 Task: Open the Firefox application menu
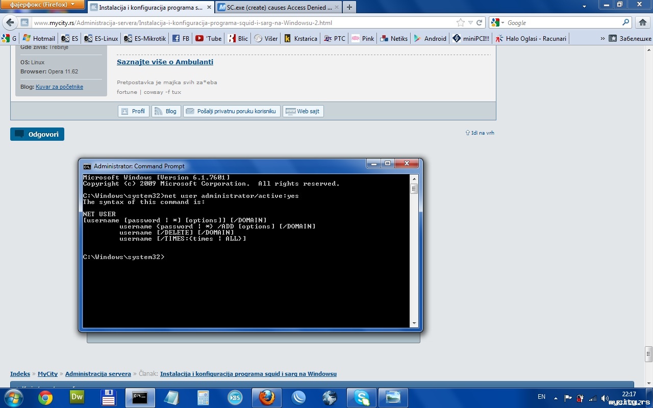42,5
